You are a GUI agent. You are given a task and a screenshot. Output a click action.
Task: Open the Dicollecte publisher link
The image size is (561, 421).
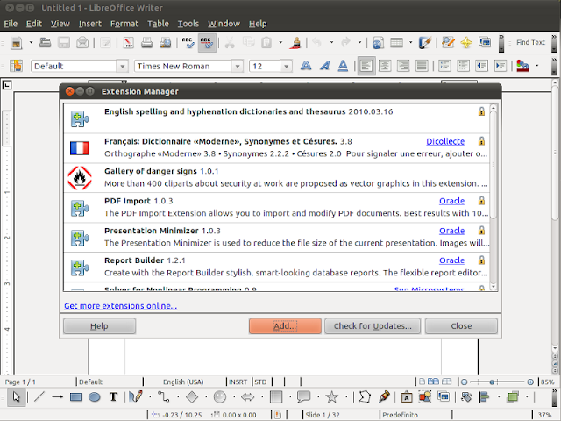pos(445,141)
